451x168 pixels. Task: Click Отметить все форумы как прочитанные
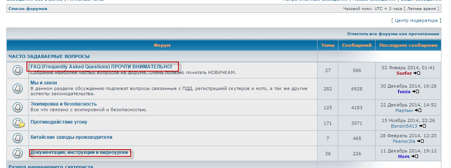(393, 34)
